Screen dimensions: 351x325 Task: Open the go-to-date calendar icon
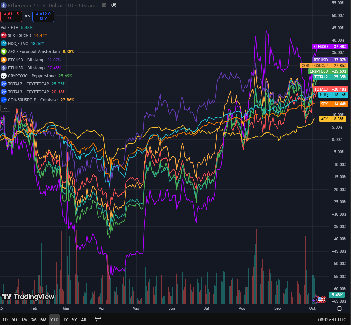pos(98,319)
